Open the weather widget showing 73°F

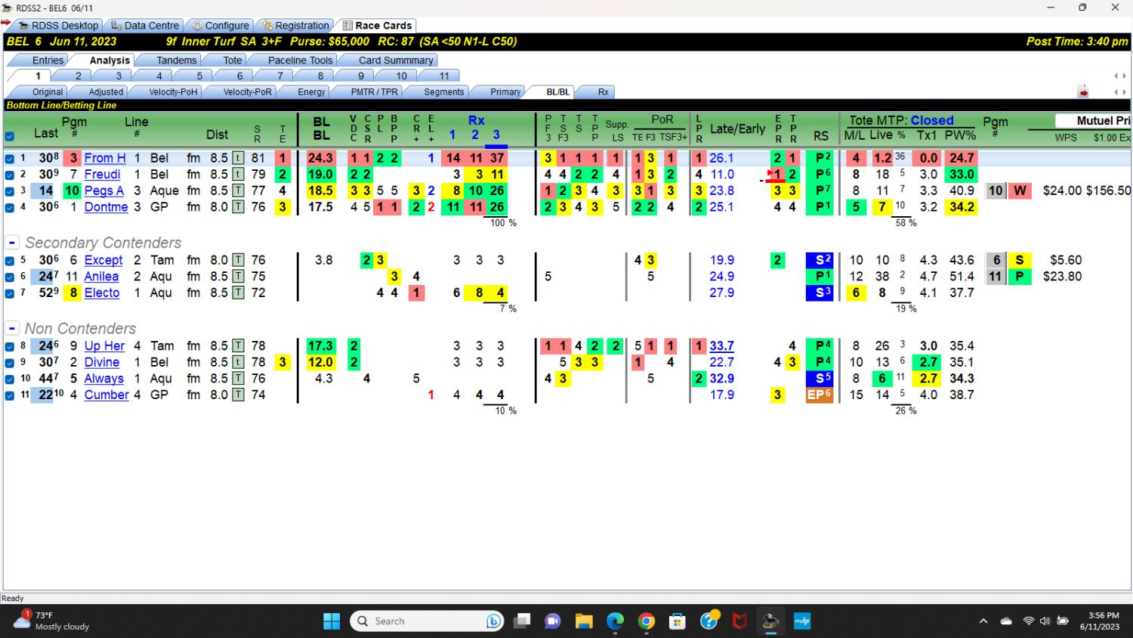pos(51,621)
